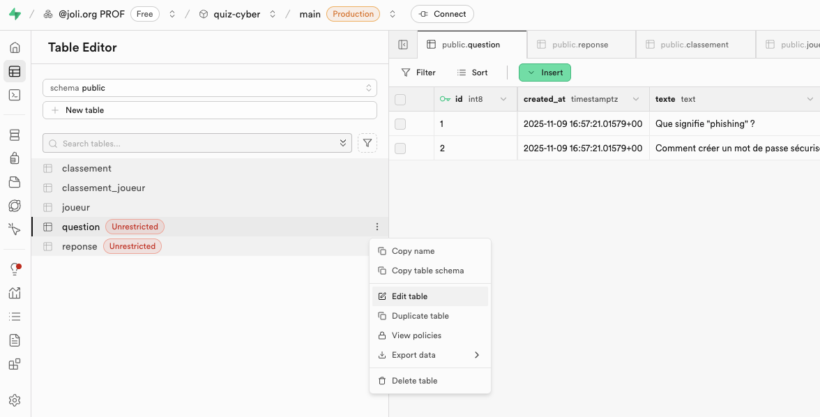Toggle the select-all rows header checkbox

pyautogui.click(x=400, y=100)
